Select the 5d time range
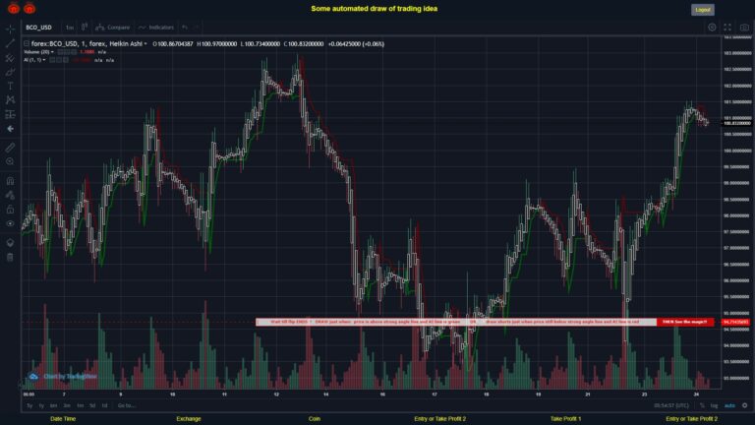This screenshot has width=755, height=425. [x=92, y=405]
